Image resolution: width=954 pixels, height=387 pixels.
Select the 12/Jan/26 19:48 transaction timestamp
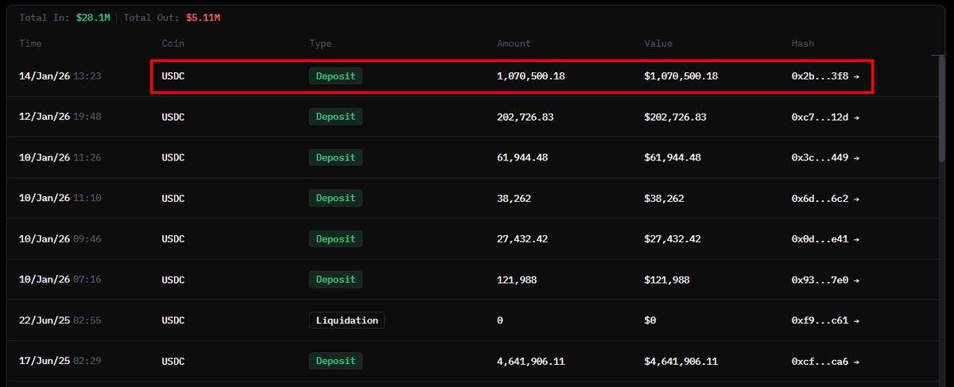[60, 117]
